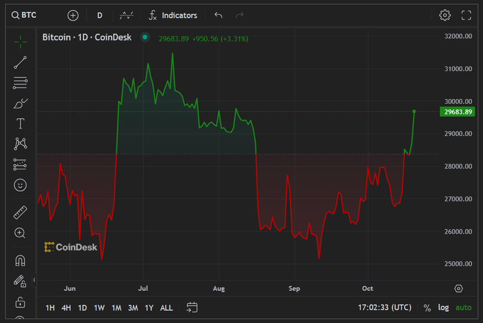Set range to 4H
The width and height of the screenshot is (483, 323).
click(x=66, y=308)
